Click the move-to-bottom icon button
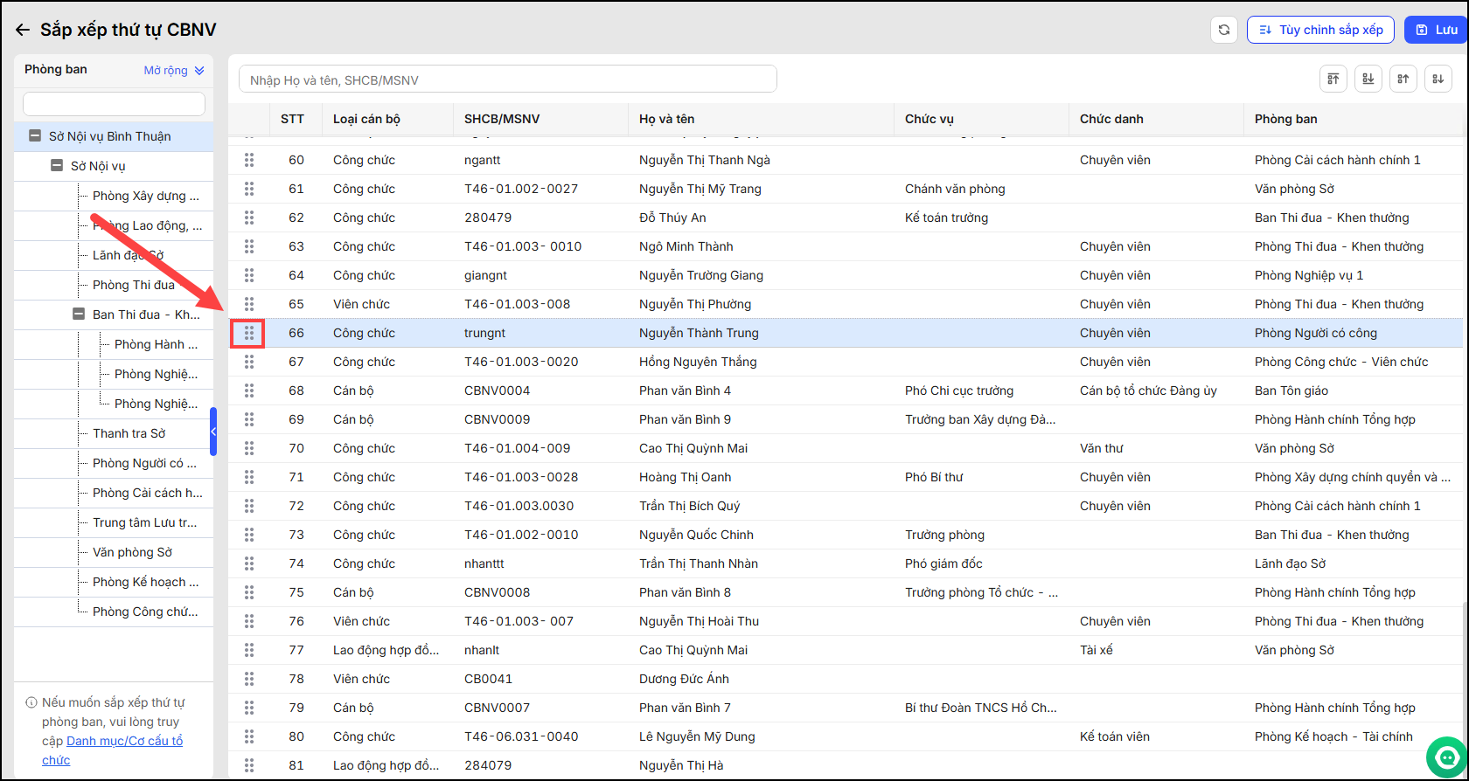Viewport: 1469px width, 781px height. tap(1368, 79)
